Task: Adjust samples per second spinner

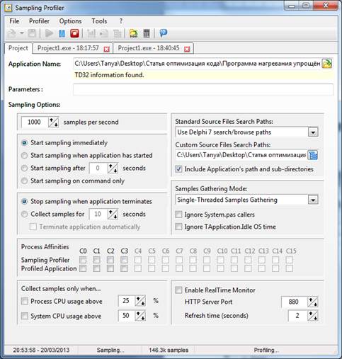Action: tap(53, 122)
